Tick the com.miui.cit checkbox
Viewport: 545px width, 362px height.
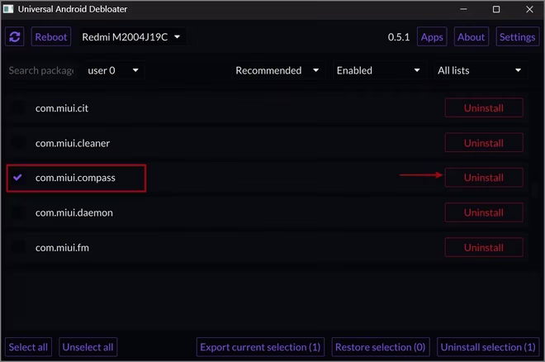click(x=17, y=107)
